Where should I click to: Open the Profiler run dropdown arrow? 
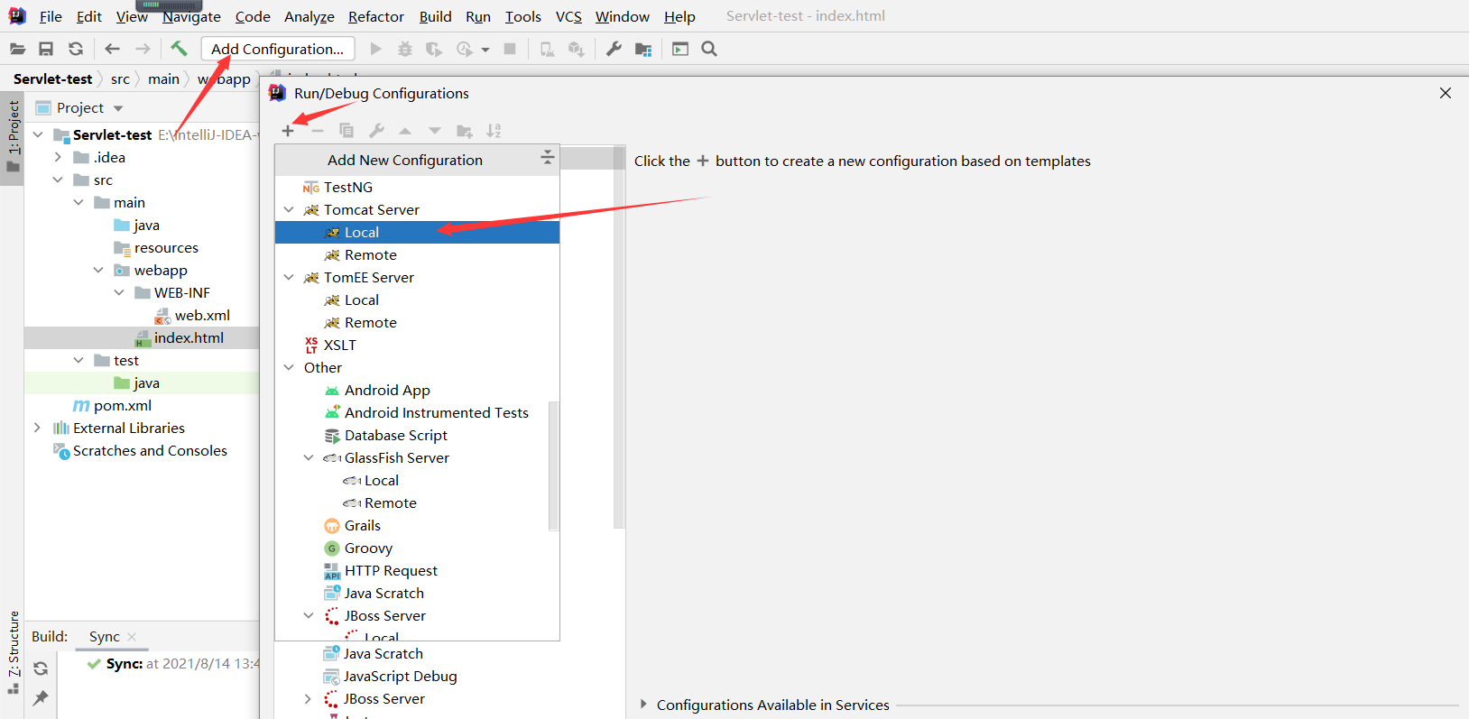(x=485, y=50)
